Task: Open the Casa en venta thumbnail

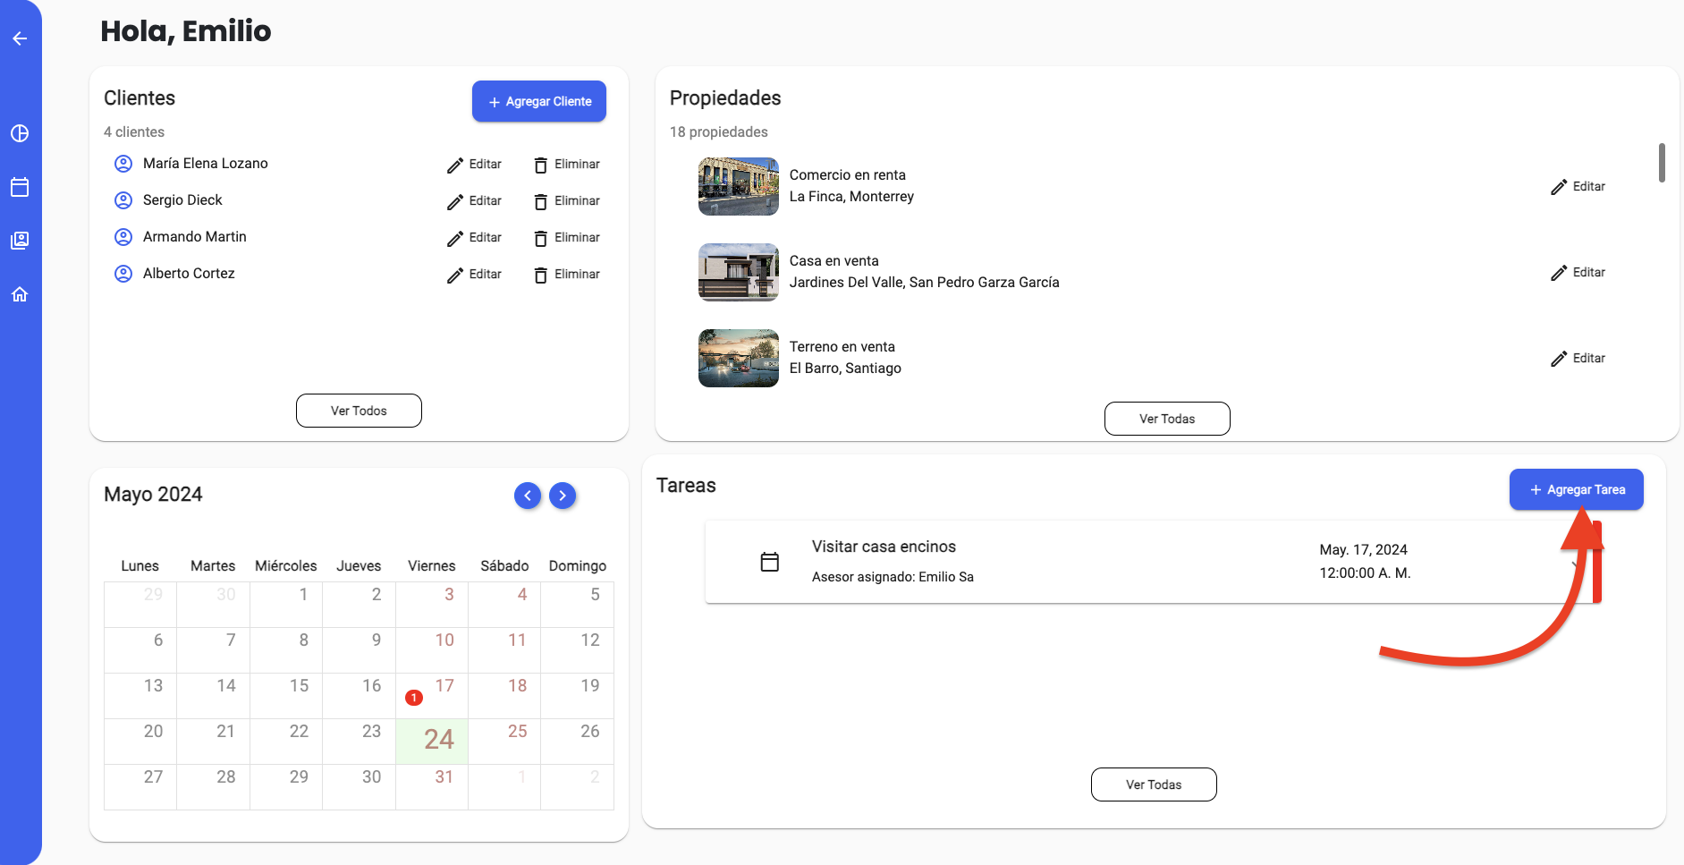Action: (x=739, y=272)
